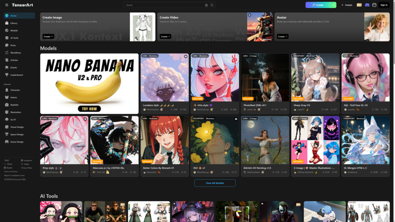Open the Nano Banana banner thumbnail
Image resolution: width=395 pixels, height=222 pixels.
point(89,84)
